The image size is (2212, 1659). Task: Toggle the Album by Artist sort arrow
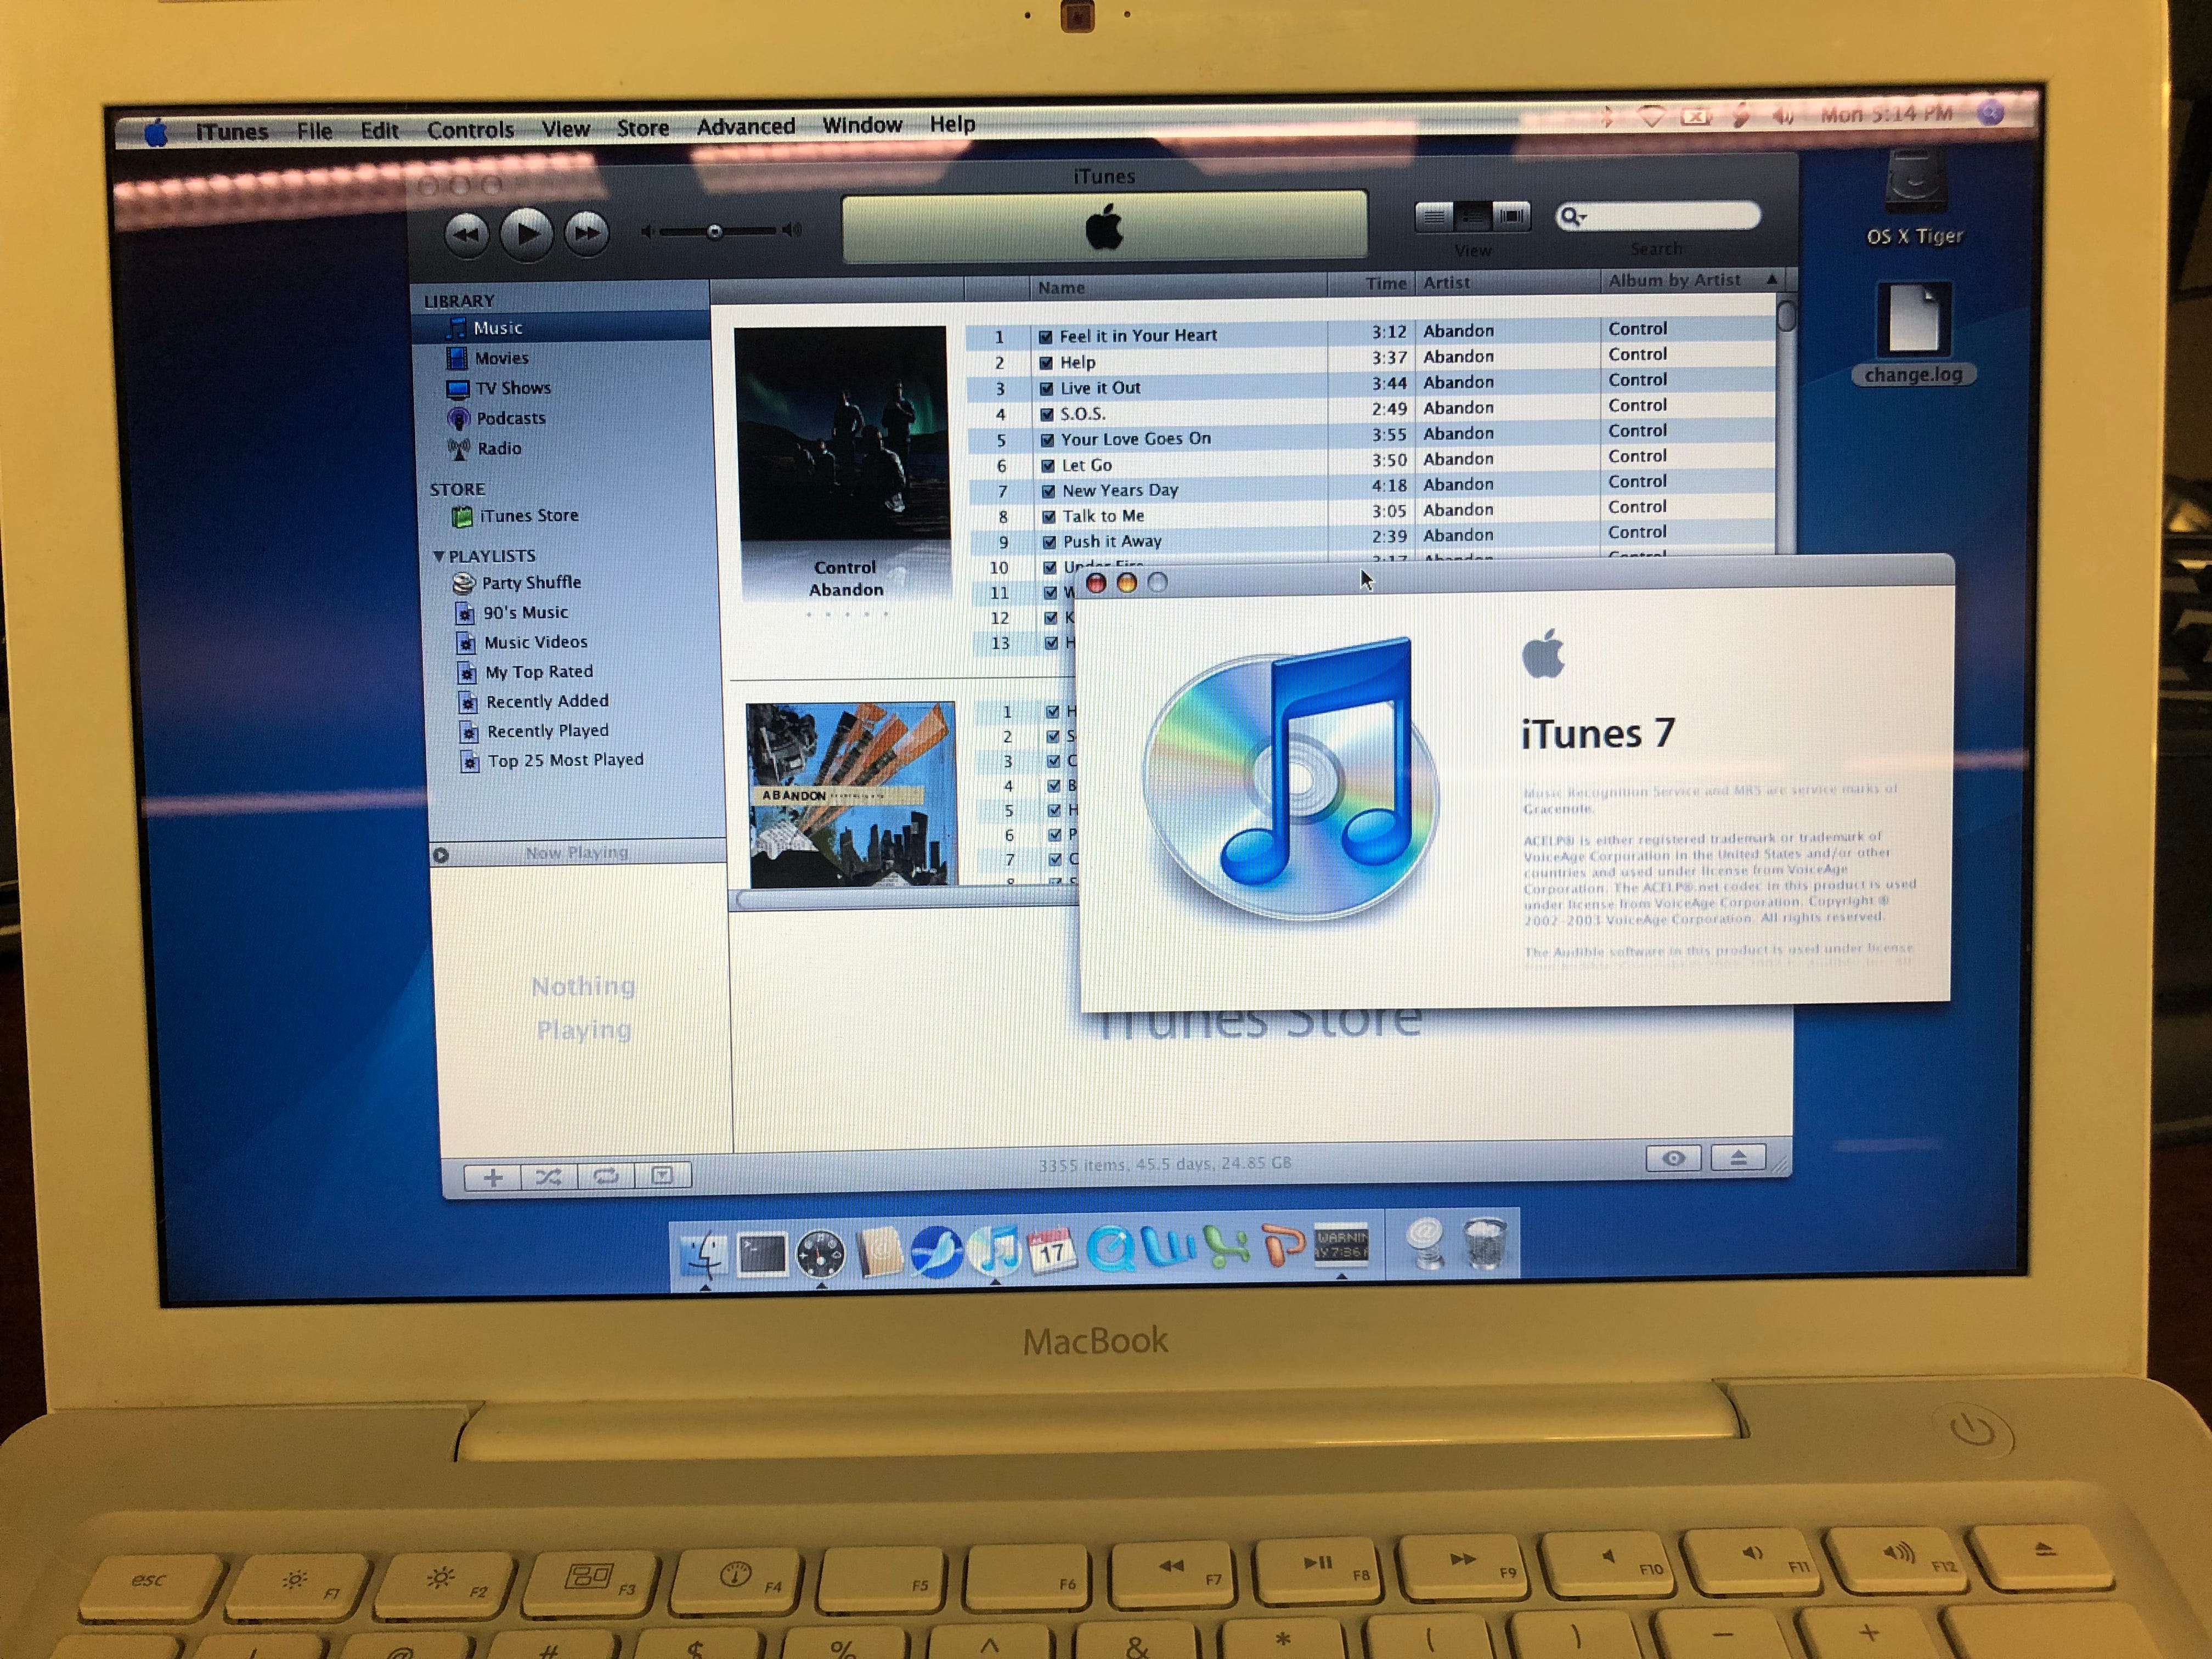click(x=1771, y=279)
